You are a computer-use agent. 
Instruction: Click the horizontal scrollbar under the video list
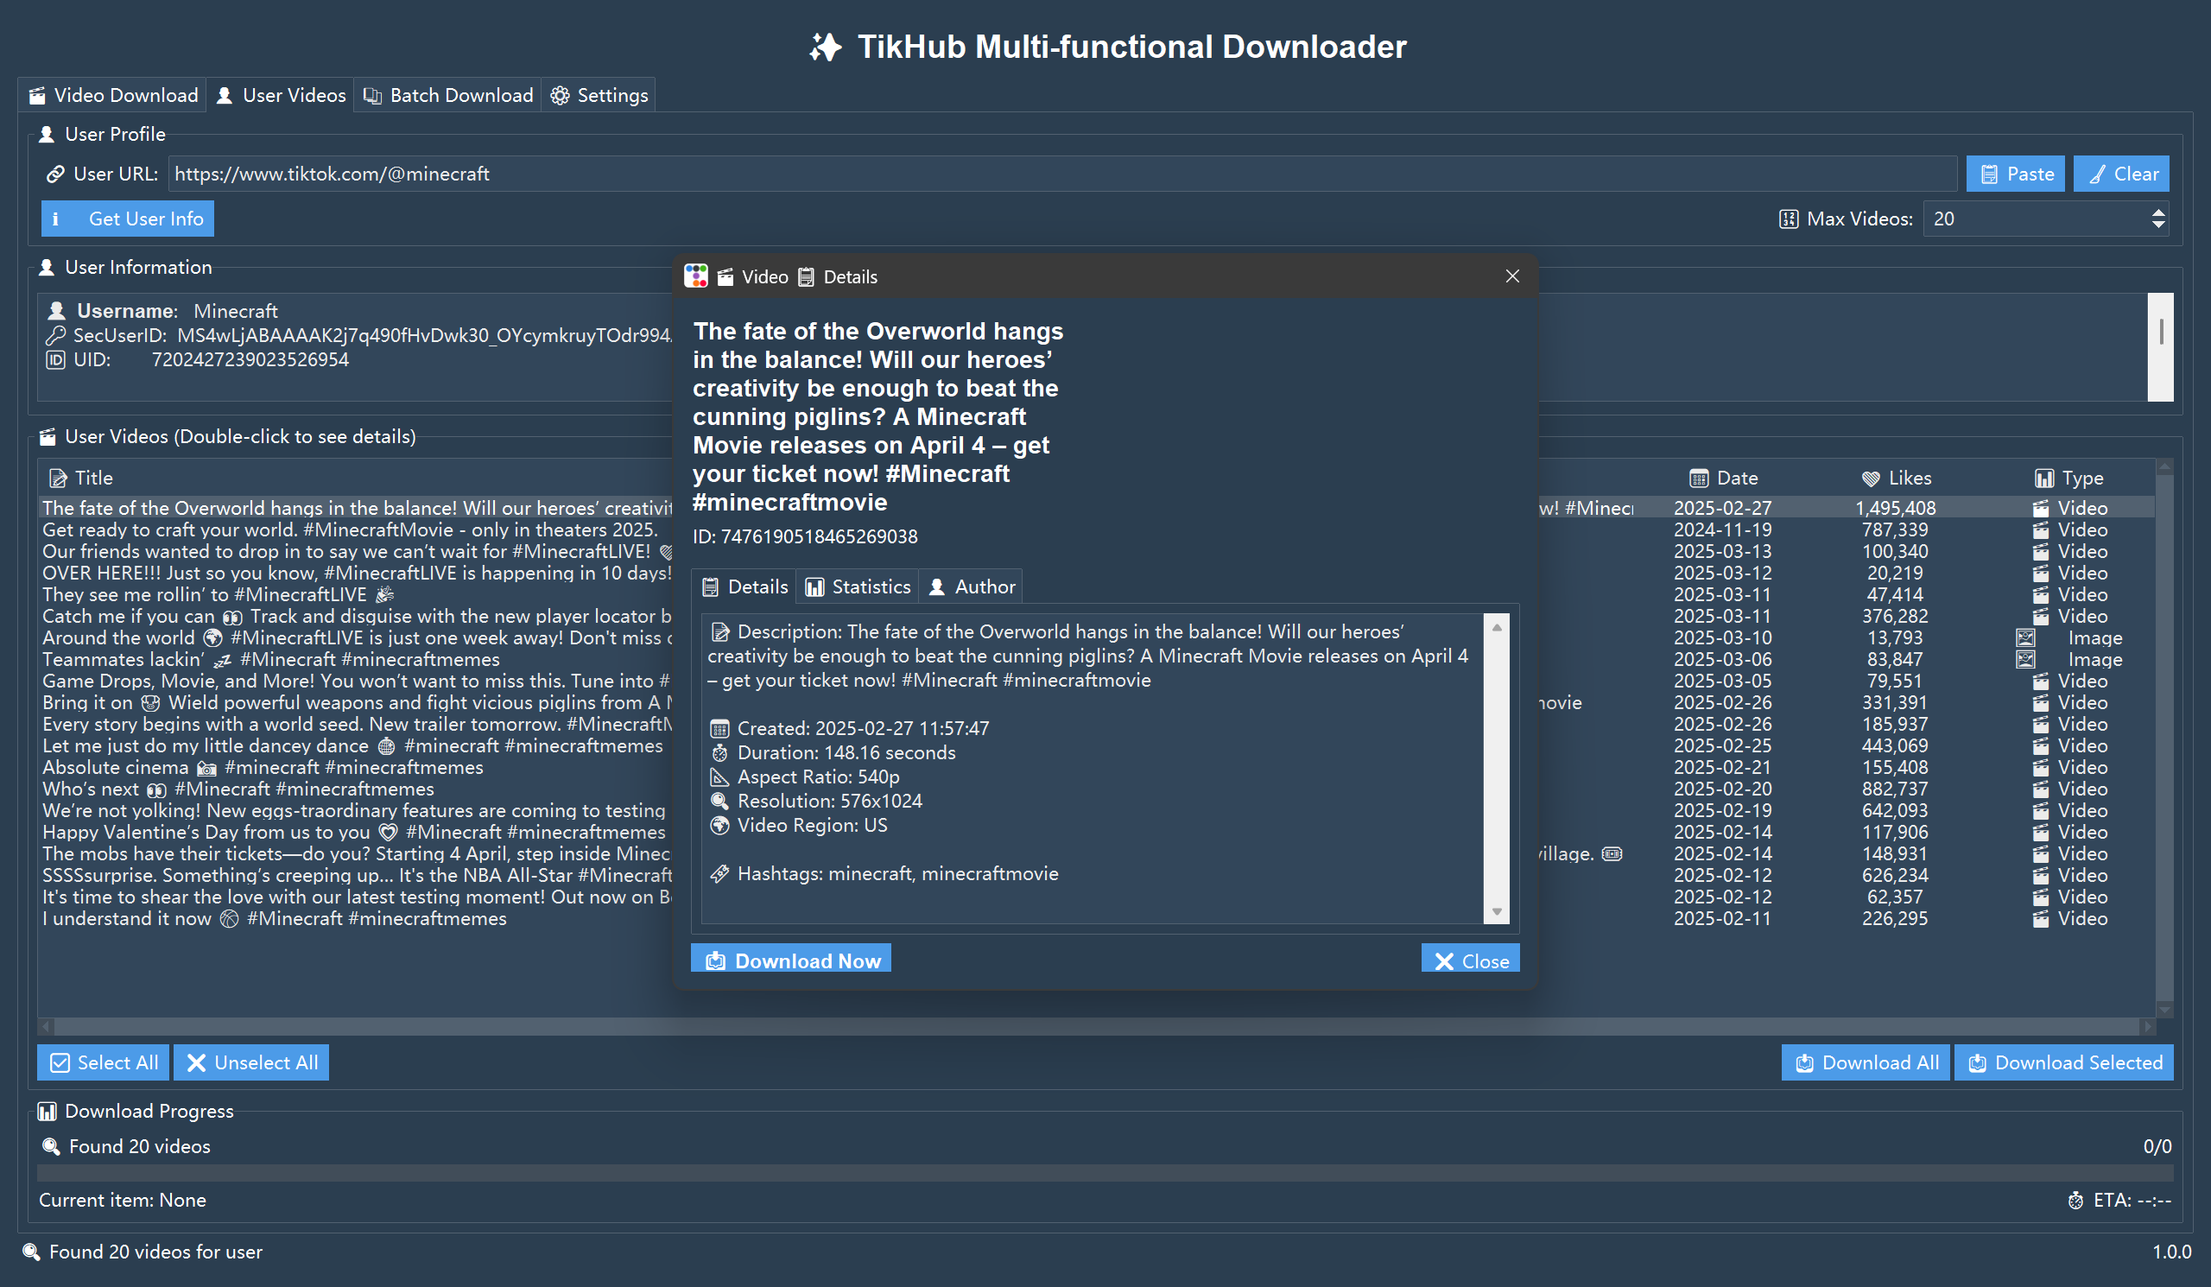[x=1097, y=1025]
